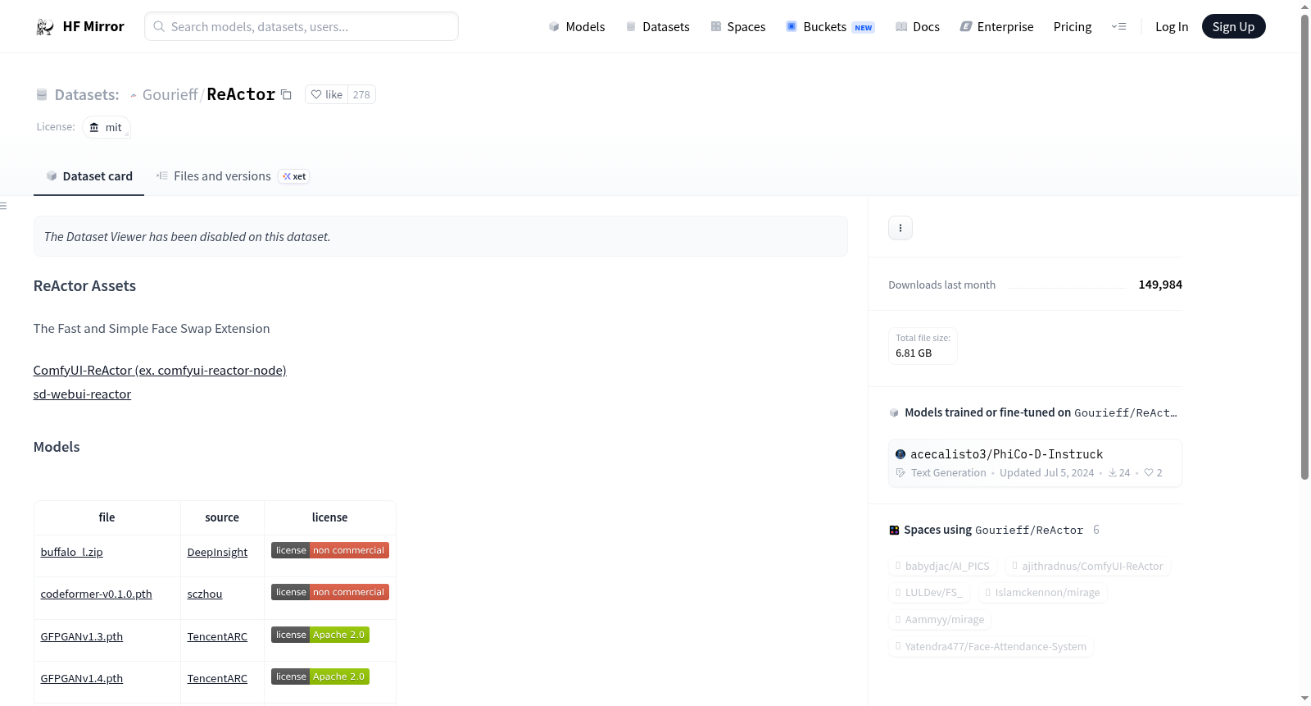Click the ReActor Assets heading
1311x706 pixels.
[84, 286]
